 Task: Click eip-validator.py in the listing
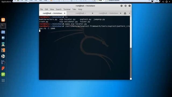pyautogui.click(x=69, y=22)
